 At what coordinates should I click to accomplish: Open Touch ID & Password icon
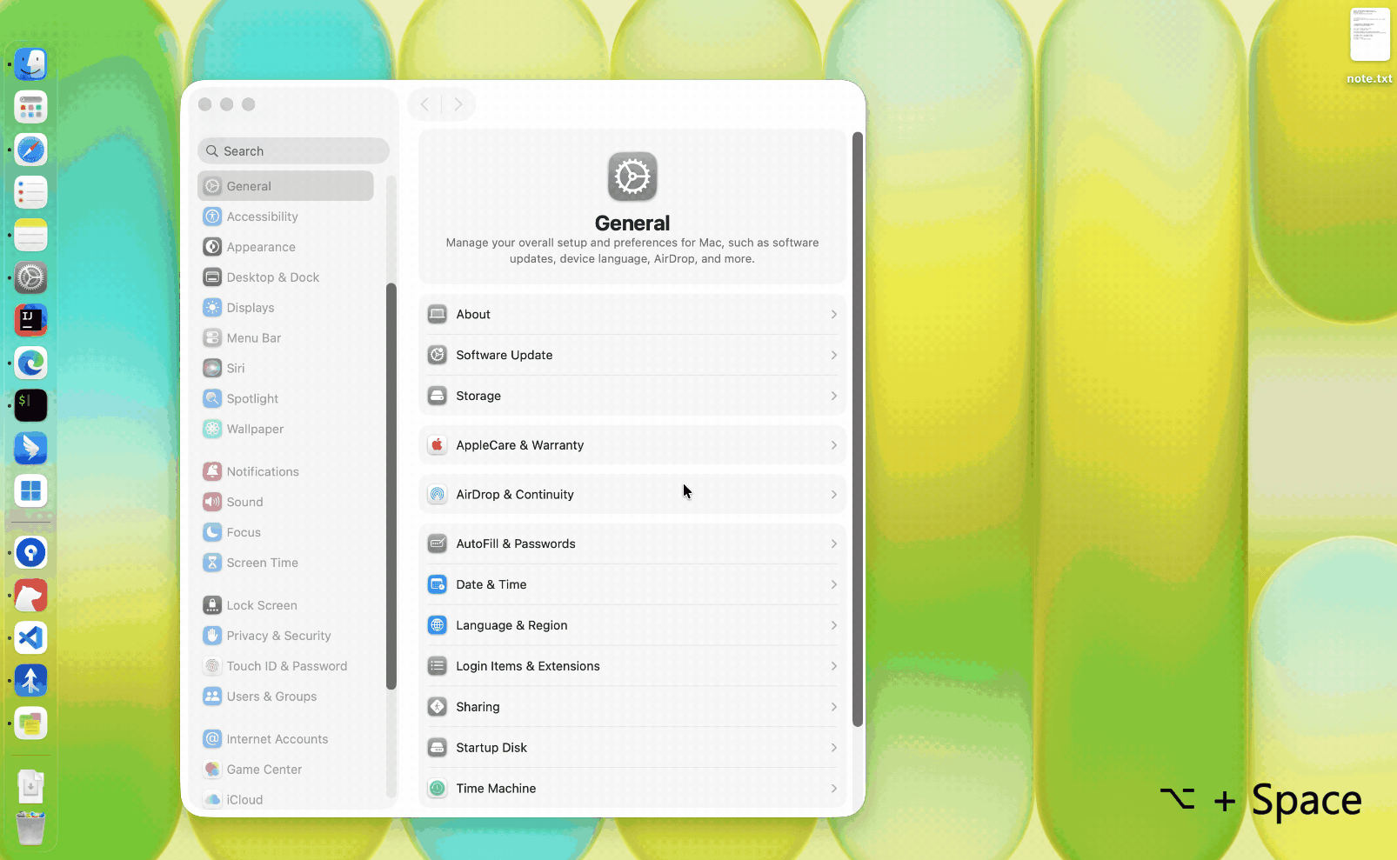(x=212, y=666)
